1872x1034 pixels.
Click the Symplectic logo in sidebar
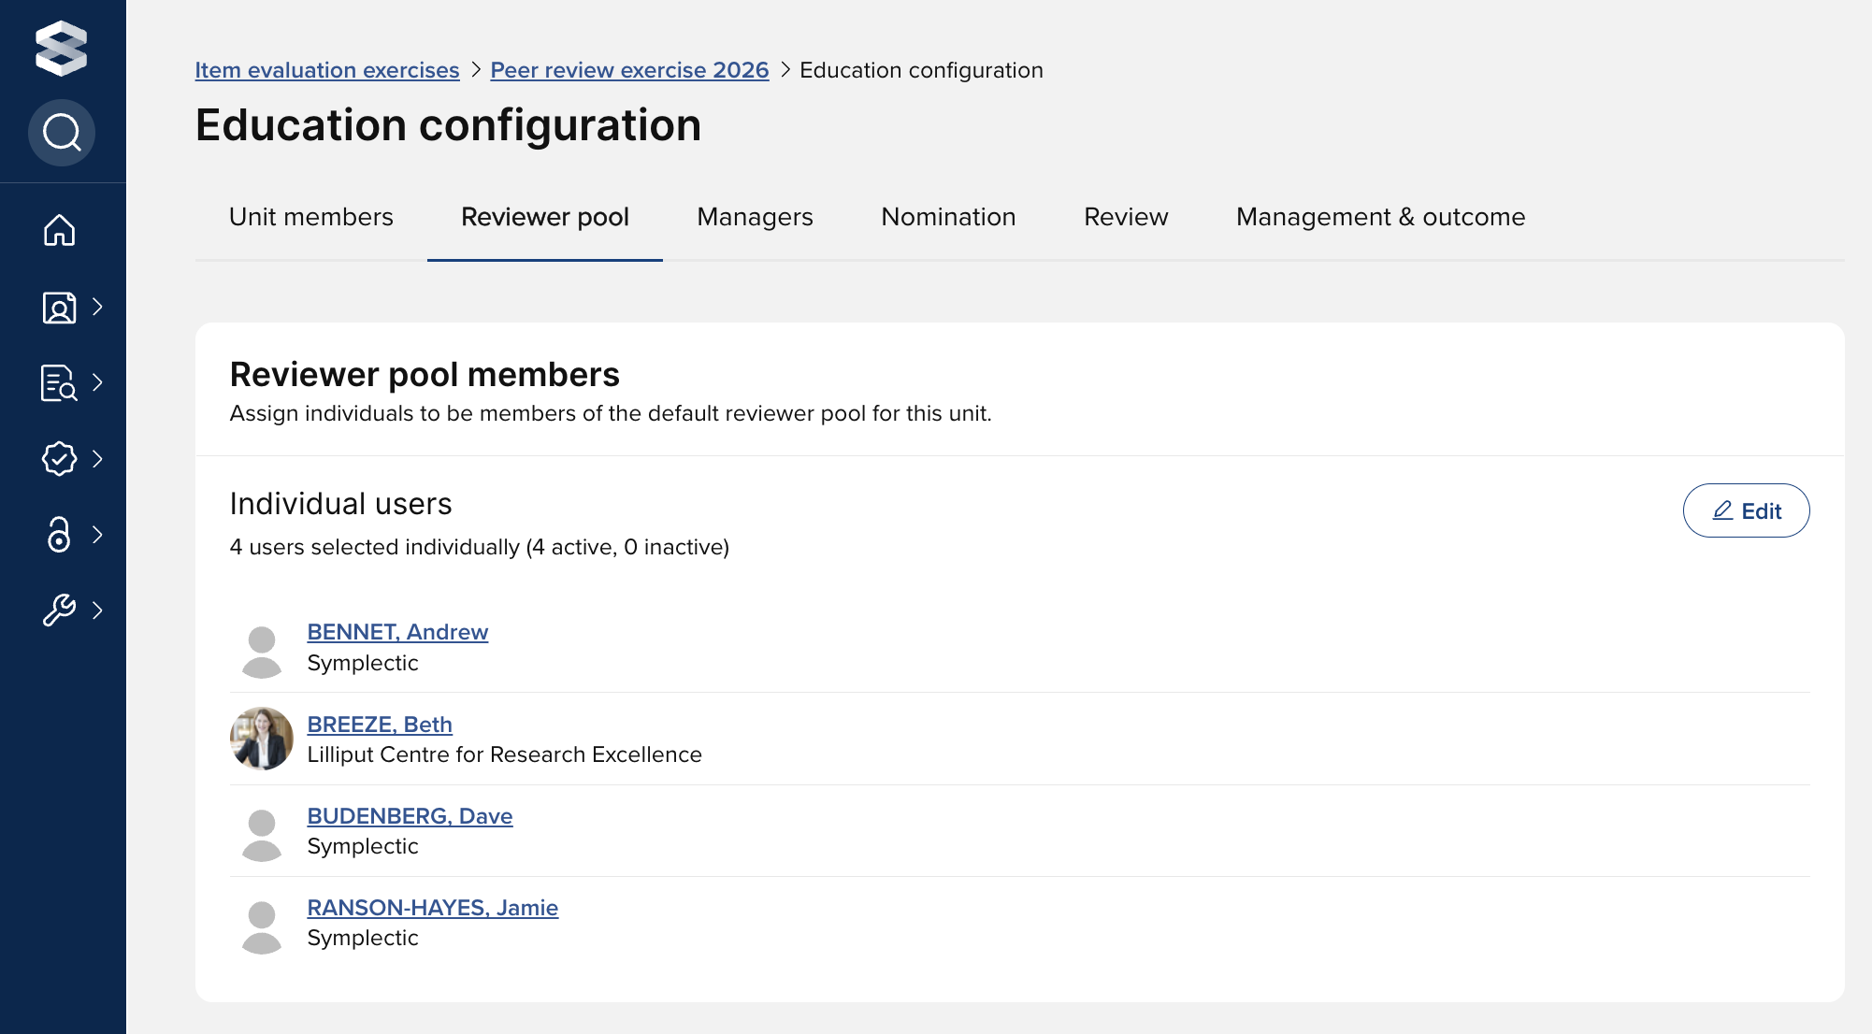coord(61,48)
